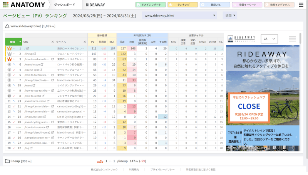Open プライバシーポリシー footer link
The height and width of the screenshot is (175, 308).
(162, 170)
